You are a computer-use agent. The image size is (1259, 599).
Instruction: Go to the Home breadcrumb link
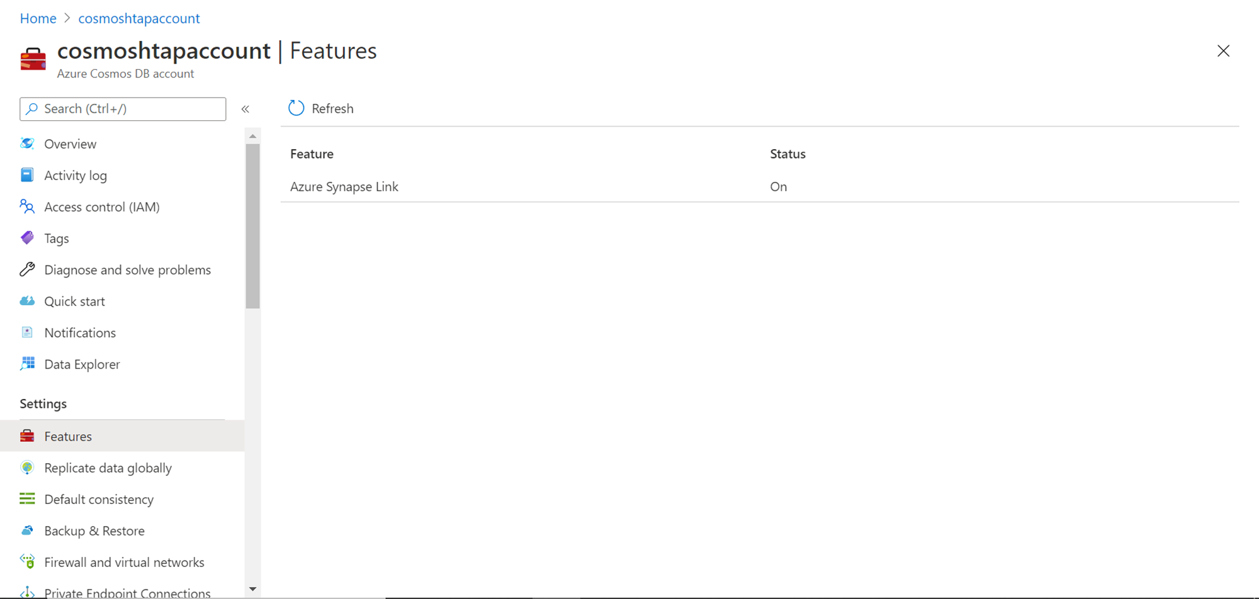click(38, 18)
